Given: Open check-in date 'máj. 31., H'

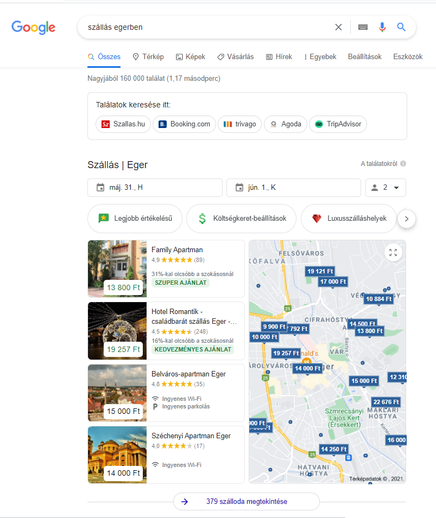Looking at the screenshot, I should point(155,188).
